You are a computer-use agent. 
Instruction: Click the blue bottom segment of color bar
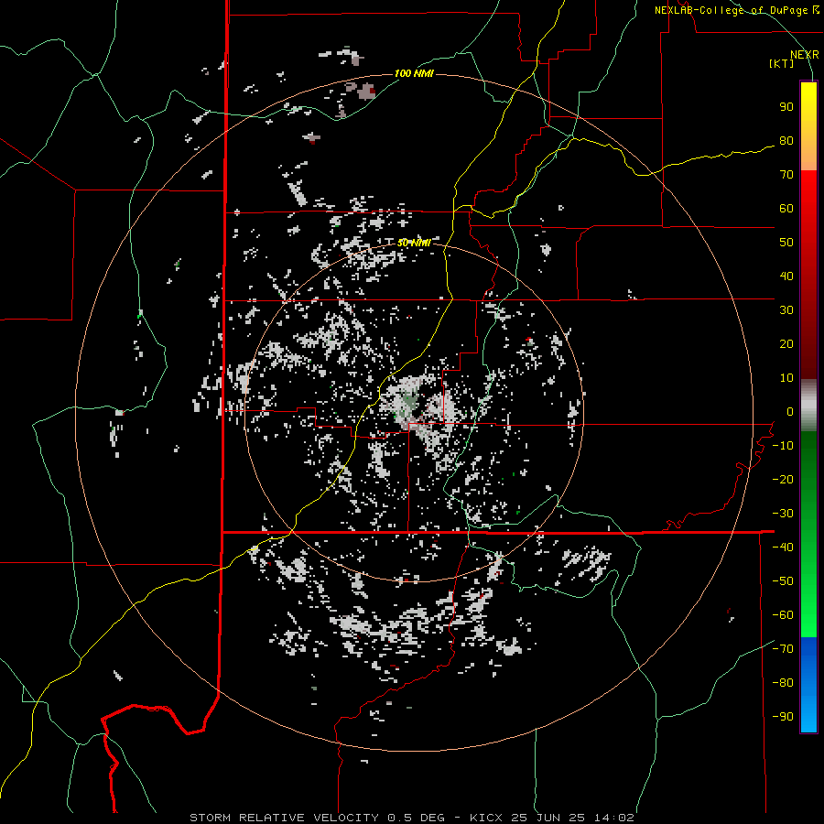808,685
